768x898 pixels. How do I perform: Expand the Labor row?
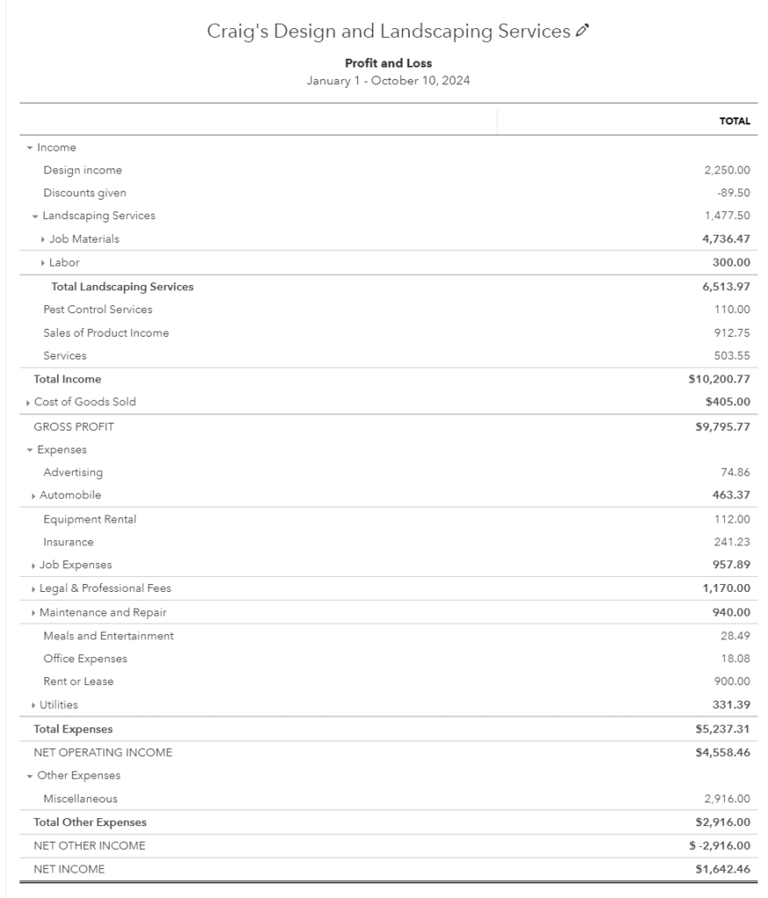pos(43,263)
